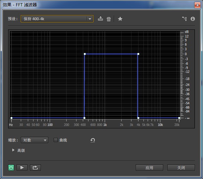The image size is (203, 179).
Task: Toggle favorite star icon
Action: [x=120, y=19]
